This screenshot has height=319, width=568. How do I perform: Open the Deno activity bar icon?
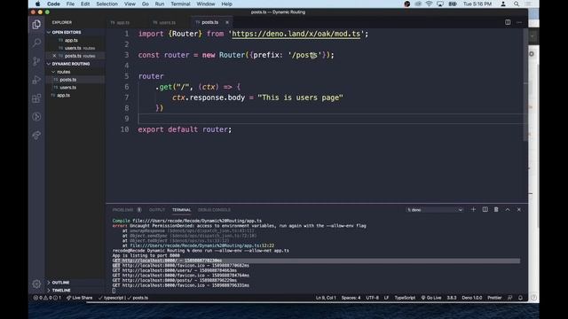[36, 116]
